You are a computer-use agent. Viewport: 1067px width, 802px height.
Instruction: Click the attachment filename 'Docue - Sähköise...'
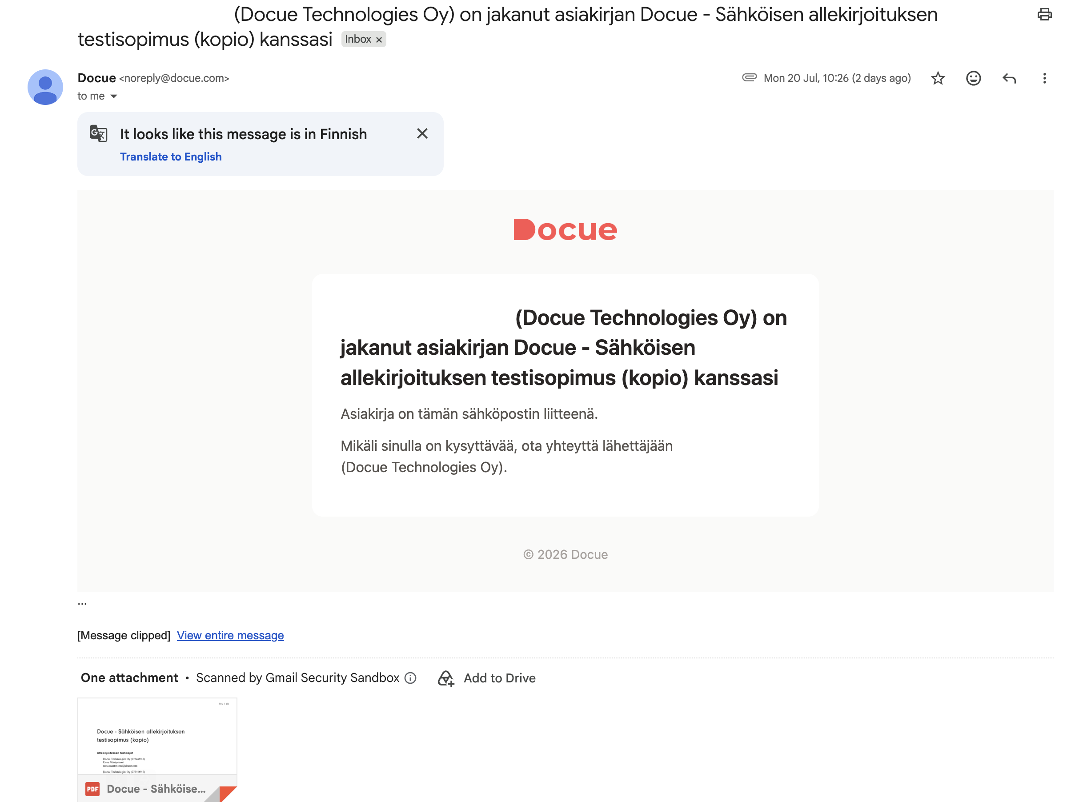[x=156, y=789]
